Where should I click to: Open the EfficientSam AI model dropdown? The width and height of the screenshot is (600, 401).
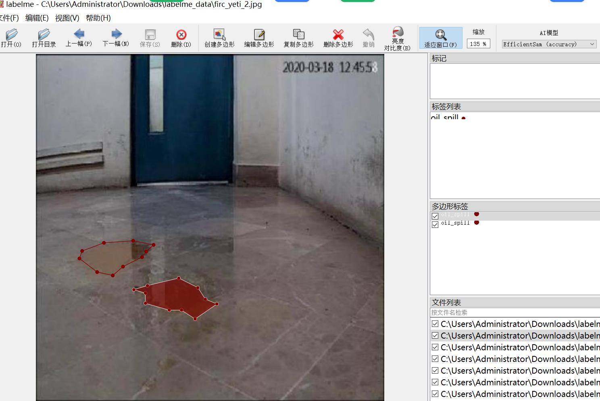[x=549, y=44]
